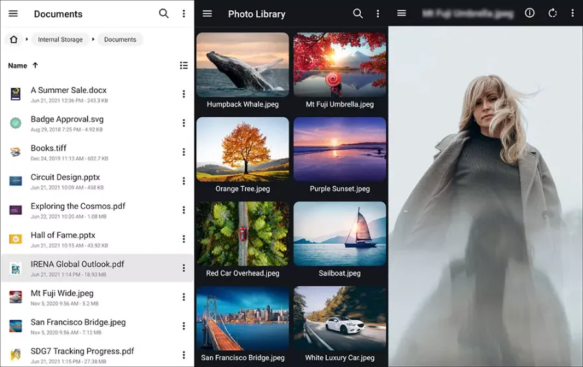The height and width of the screenshot is (367, 583).
Task: Open Orange Tree.jpeg thumbnail
Action: [x=242, y=149]
